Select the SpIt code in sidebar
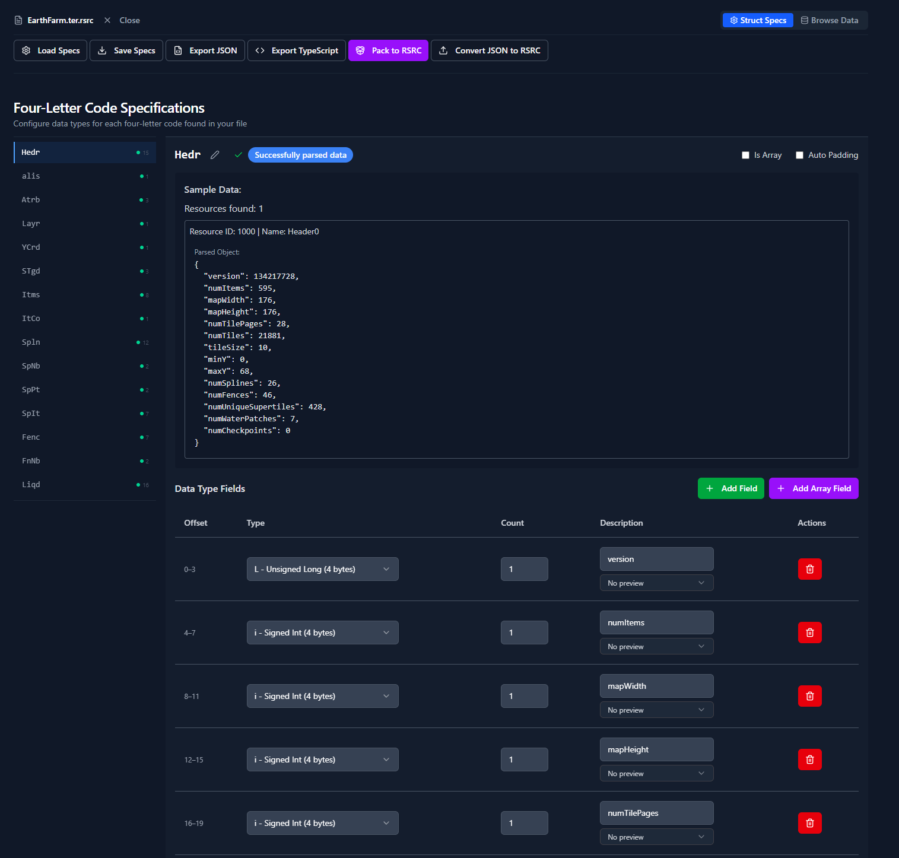 85,414
